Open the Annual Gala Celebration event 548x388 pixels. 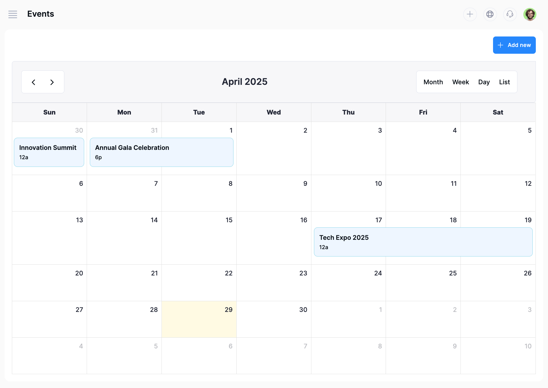pos(162,152)
